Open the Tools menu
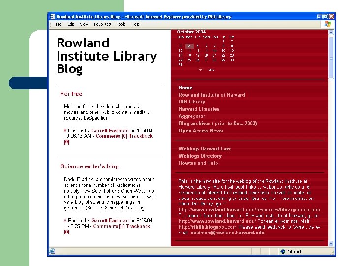Image resolution: width=354 pixels, height=266 pixels. [x=121, y=24]
